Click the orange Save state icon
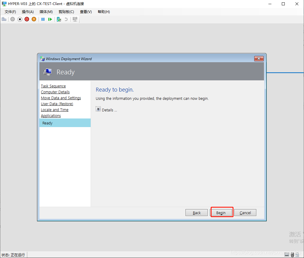This screenshot has height=258, width=304. (34, 19)
